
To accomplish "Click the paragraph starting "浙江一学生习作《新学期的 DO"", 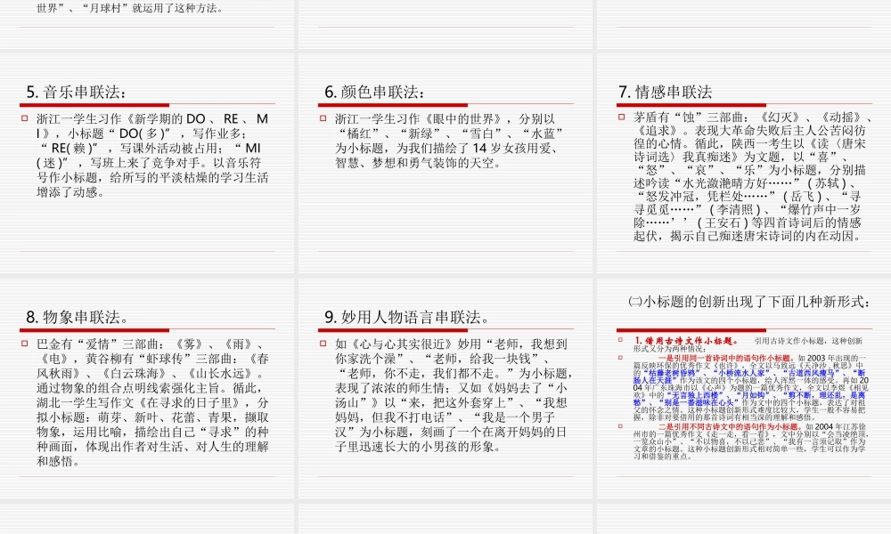I will pyautogui.click(x=153, y=156).
